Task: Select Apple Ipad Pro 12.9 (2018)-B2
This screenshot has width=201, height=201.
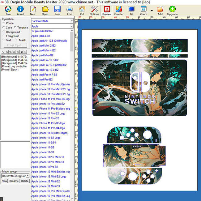Action: pyautogui.click(x=49, y=65)
